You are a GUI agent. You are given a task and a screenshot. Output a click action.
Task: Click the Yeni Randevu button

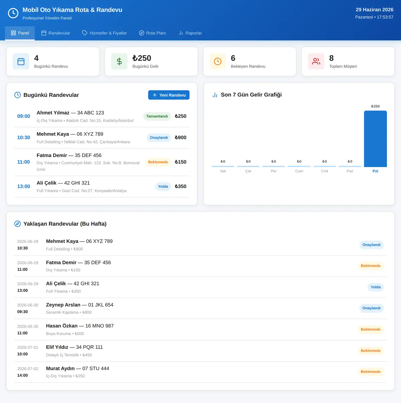pos(169,95)
